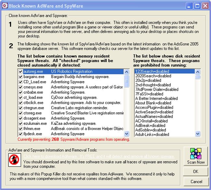Viewport: 211px width, 190px height.
Task: Click the title bar application icon
Action: click(x=4, y=6)
